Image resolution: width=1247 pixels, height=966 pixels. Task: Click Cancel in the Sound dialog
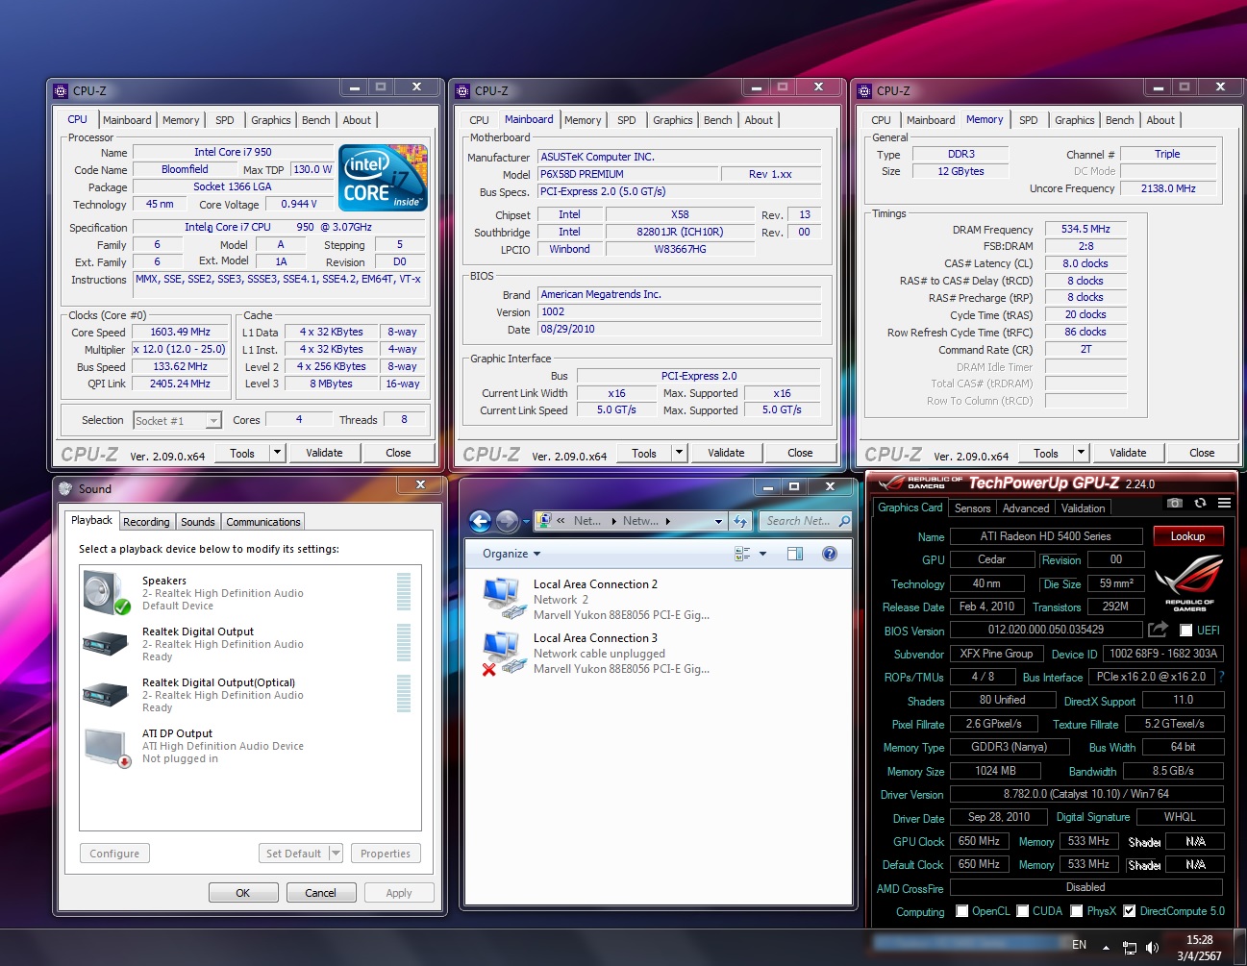coord(320,893)
